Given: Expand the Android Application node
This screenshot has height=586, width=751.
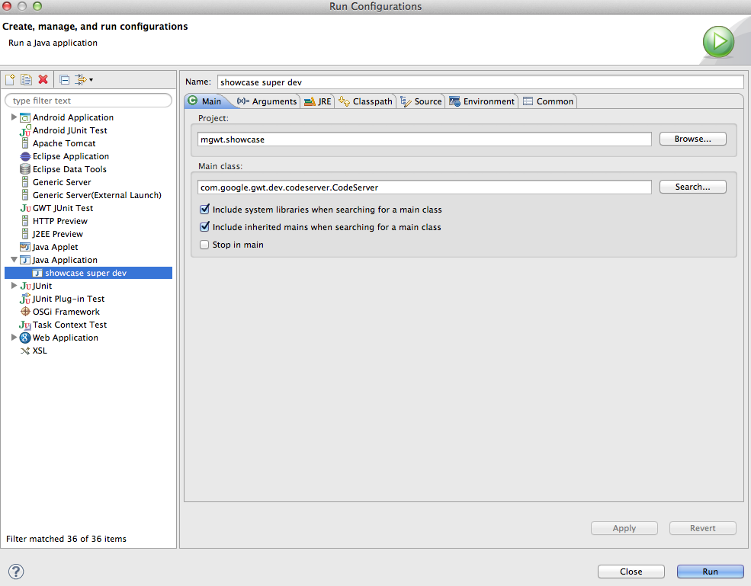Looking at the screenshot, I should (14, 117).
